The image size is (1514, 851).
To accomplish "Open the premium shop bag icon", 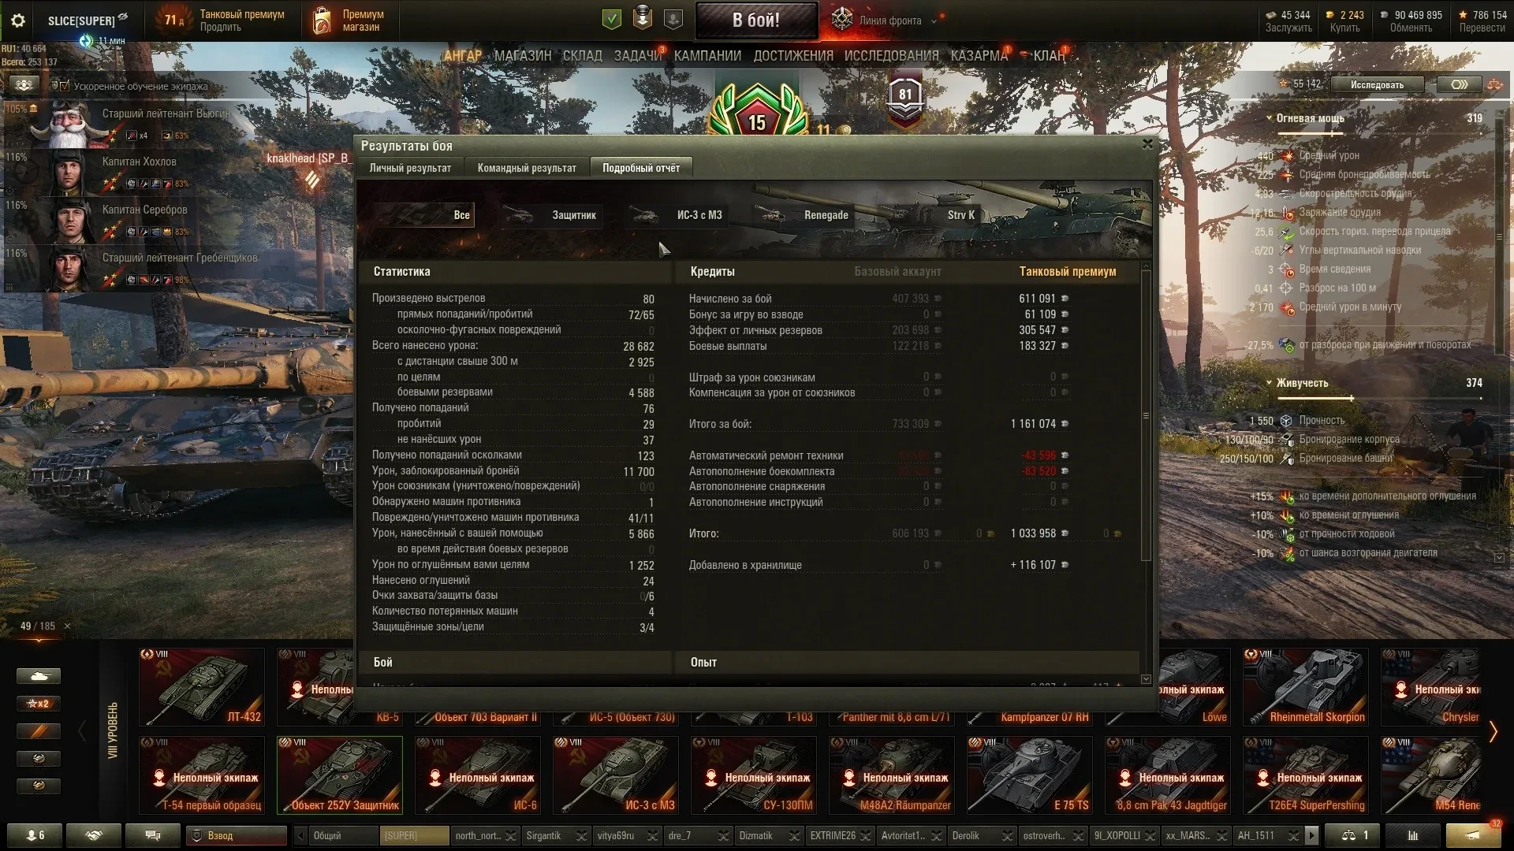I will pos(321,20).
